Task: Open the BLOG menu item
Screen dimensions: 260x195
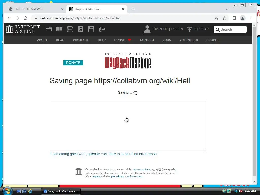Action: [60, 40]
